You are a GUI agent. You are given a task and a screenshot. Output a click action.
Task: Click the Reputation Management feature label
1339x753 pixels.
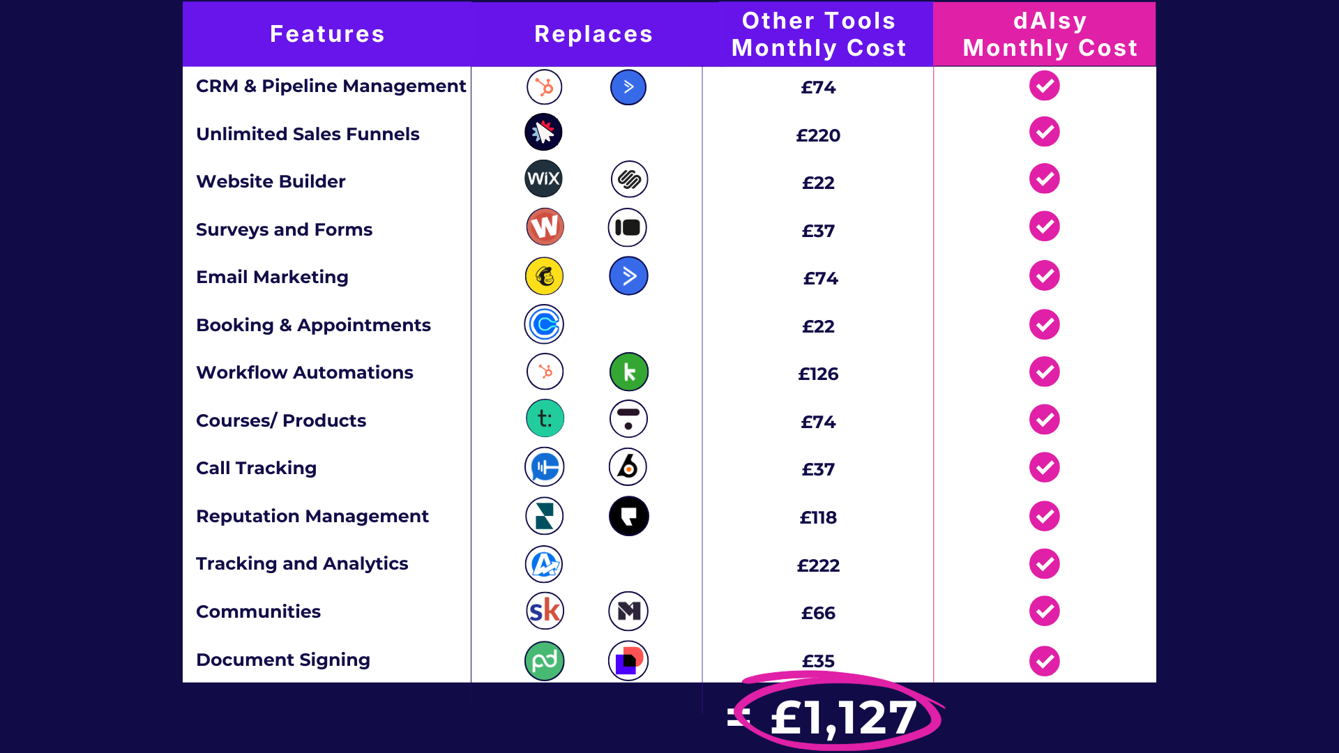pos(312,516)
